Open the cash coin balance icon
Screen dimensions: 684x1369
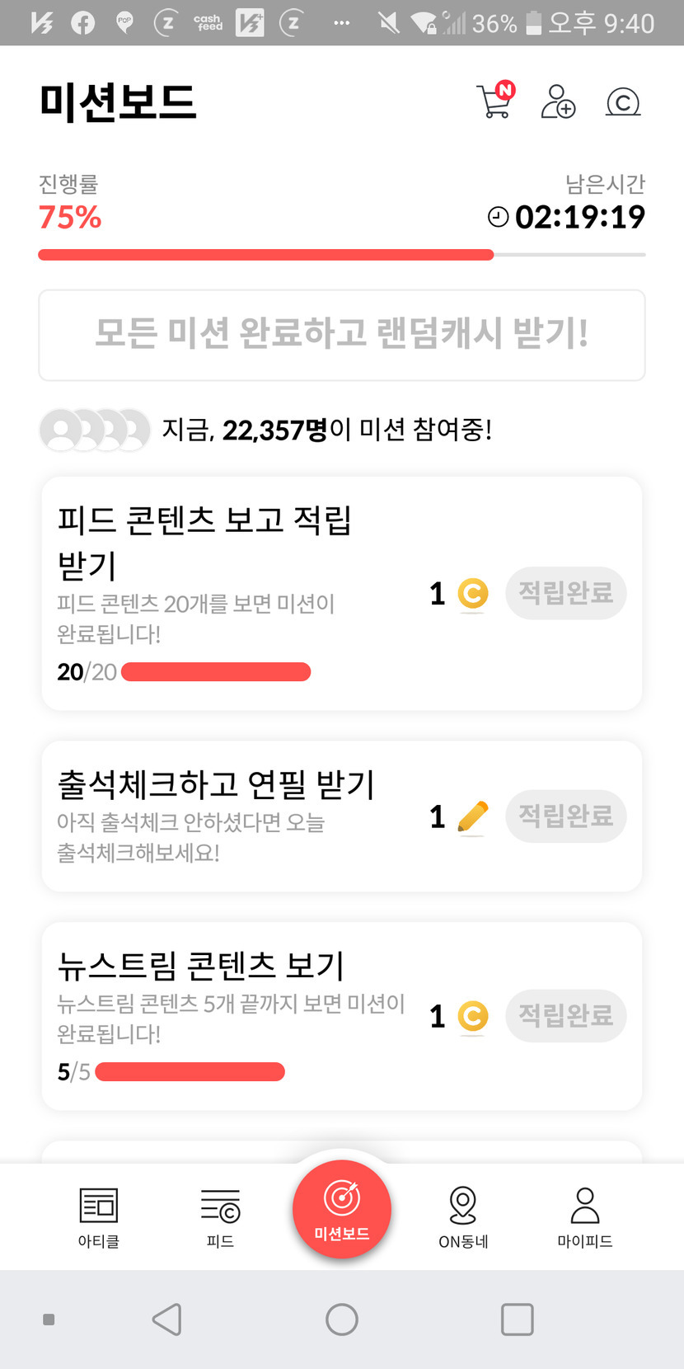[623, 101]
